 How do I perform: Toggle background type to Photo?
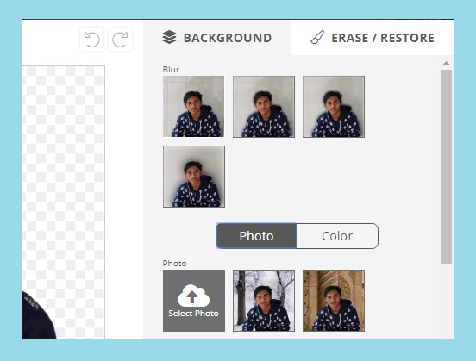tap(256, 236)
